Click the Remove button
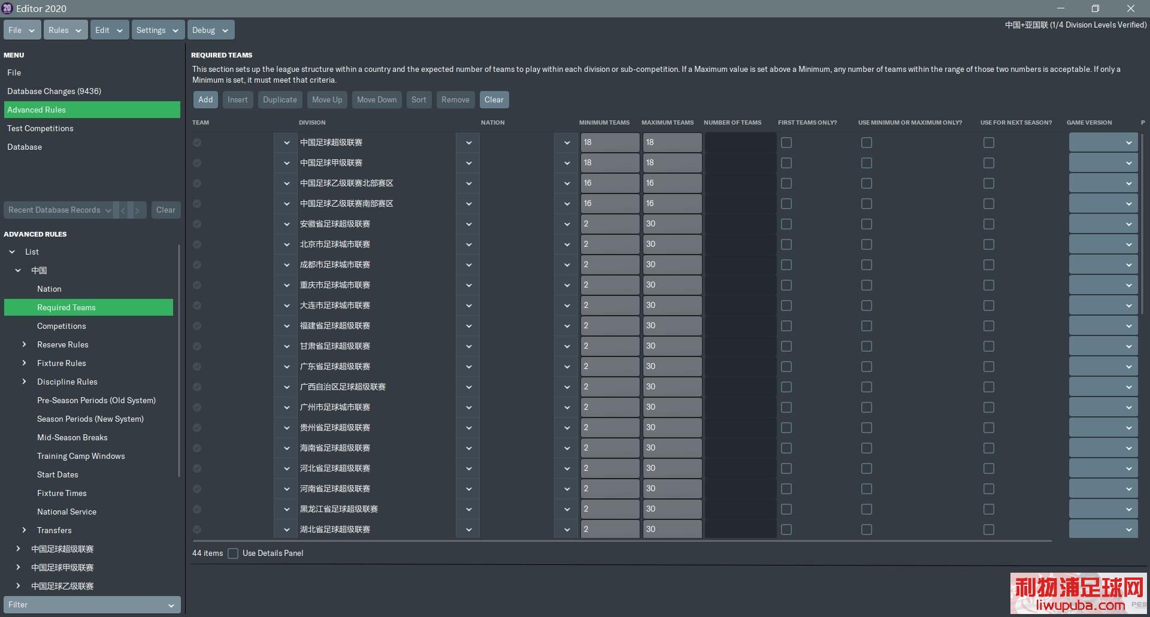 point(455,99)
